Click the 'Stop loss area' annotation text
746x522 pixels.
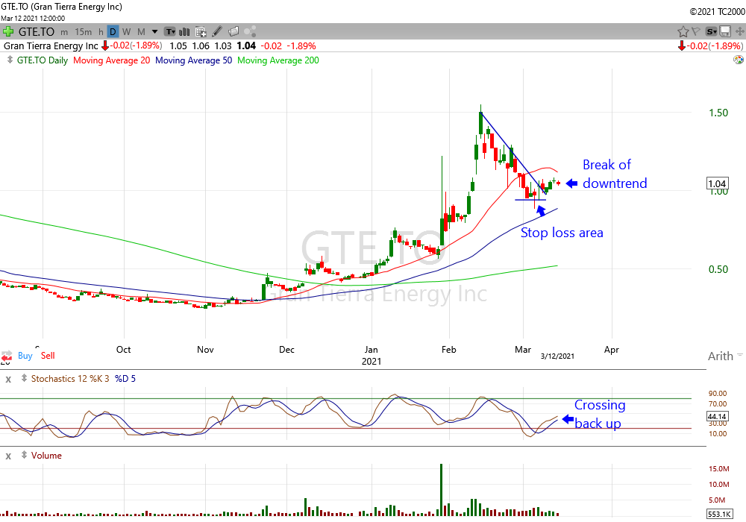tap(562, 233)
